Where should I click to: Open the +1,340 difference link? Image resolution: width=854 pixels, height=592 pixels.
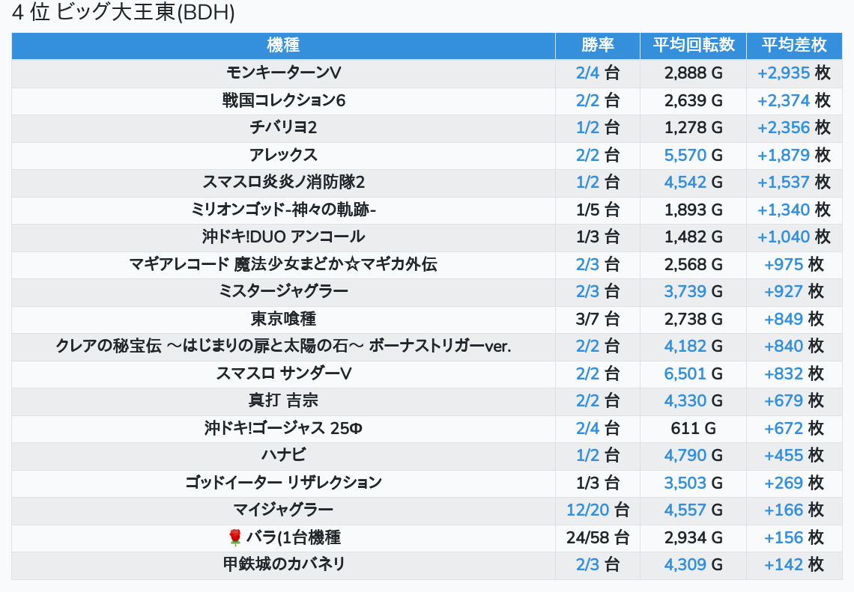[x=784, y=210]
